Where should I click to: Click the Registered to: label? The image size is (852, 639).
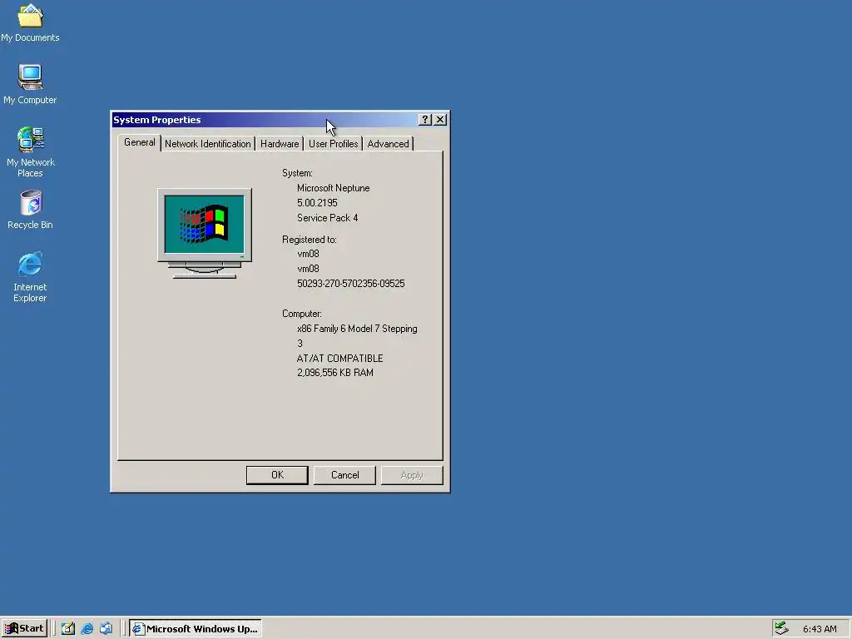(x=310, y=240)
